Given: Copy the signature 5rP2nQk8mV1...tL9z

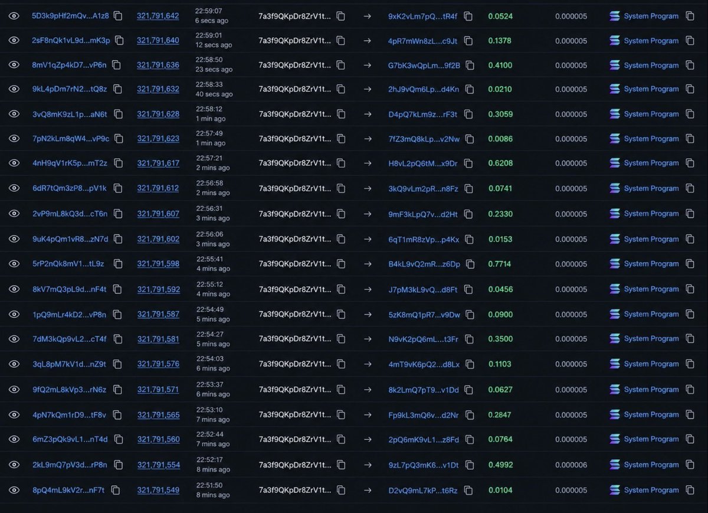Looking at the screenshot, I should point(118,264).
